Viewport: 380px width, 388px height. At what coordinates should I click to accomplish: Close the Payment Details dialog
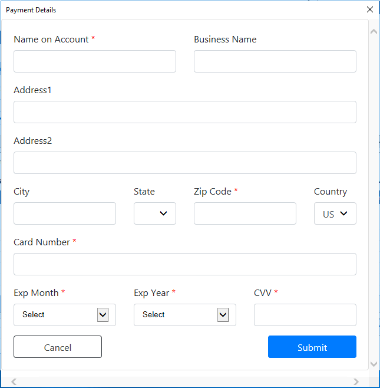(x=369, y=9)
